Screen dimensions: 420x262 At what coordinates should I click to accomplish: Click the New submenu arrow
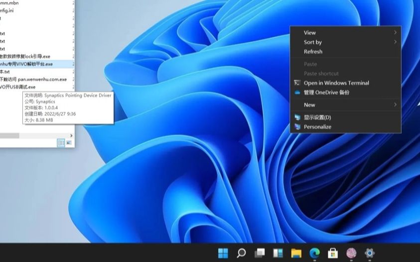[395, 104]
